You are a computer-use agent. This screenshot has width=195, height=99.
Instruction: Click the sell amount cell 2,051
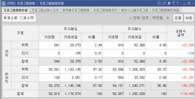coord(70,77)
